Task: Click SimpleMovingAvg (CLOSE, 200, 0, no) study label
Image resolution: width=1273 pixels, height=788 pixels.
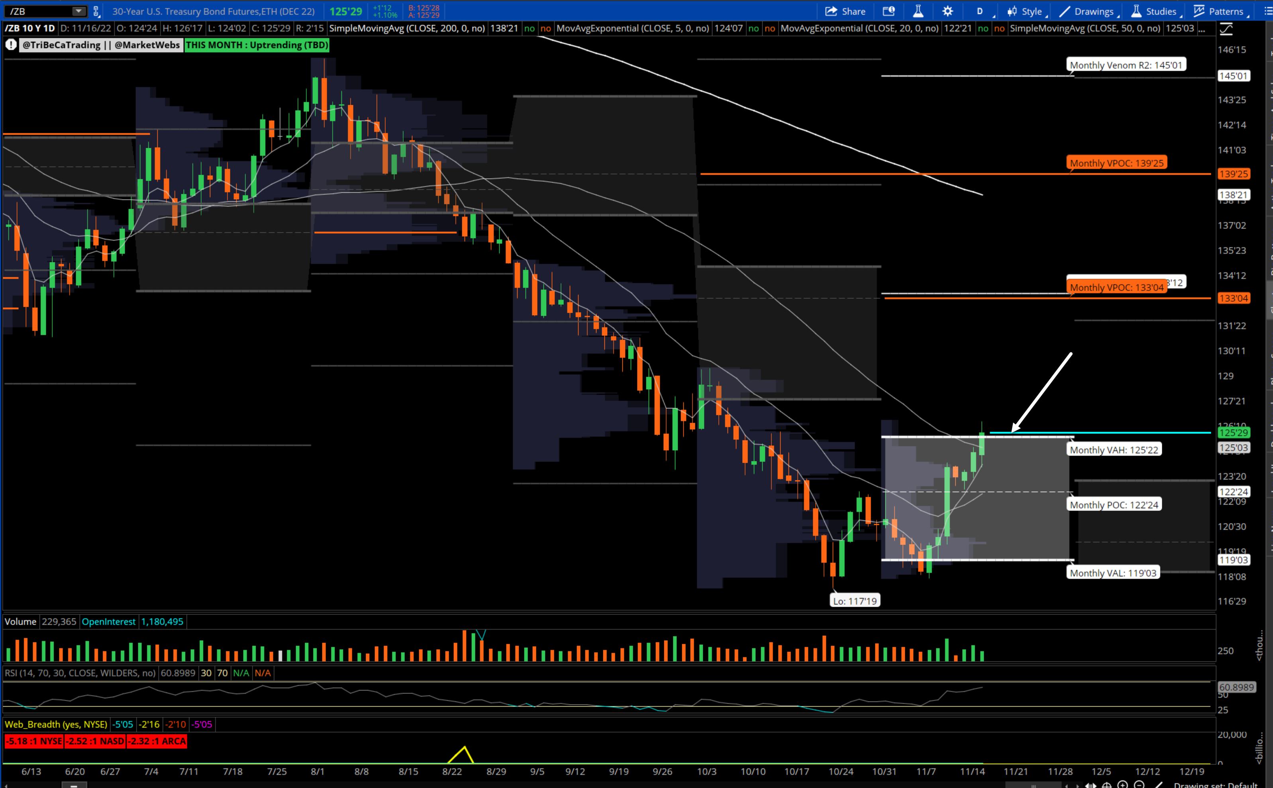Action: pos(407,28)
